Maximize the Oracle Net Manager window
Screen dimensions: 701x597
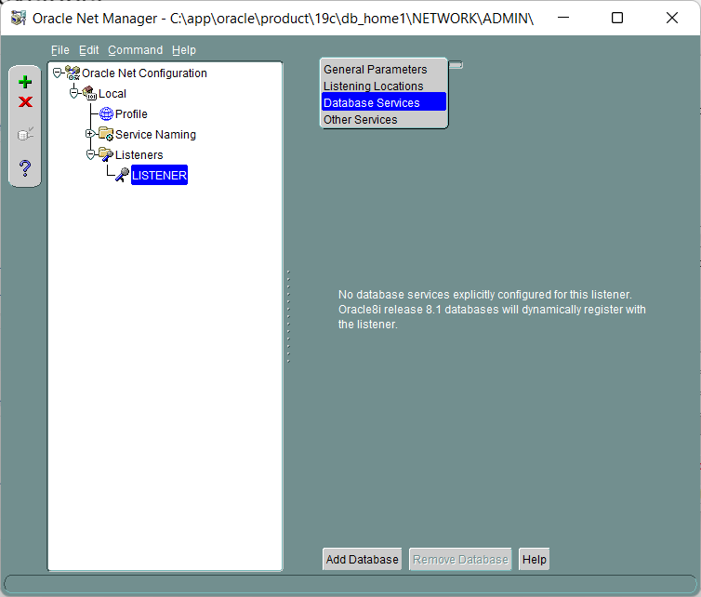pyautogui.click(x=617, y=18)
